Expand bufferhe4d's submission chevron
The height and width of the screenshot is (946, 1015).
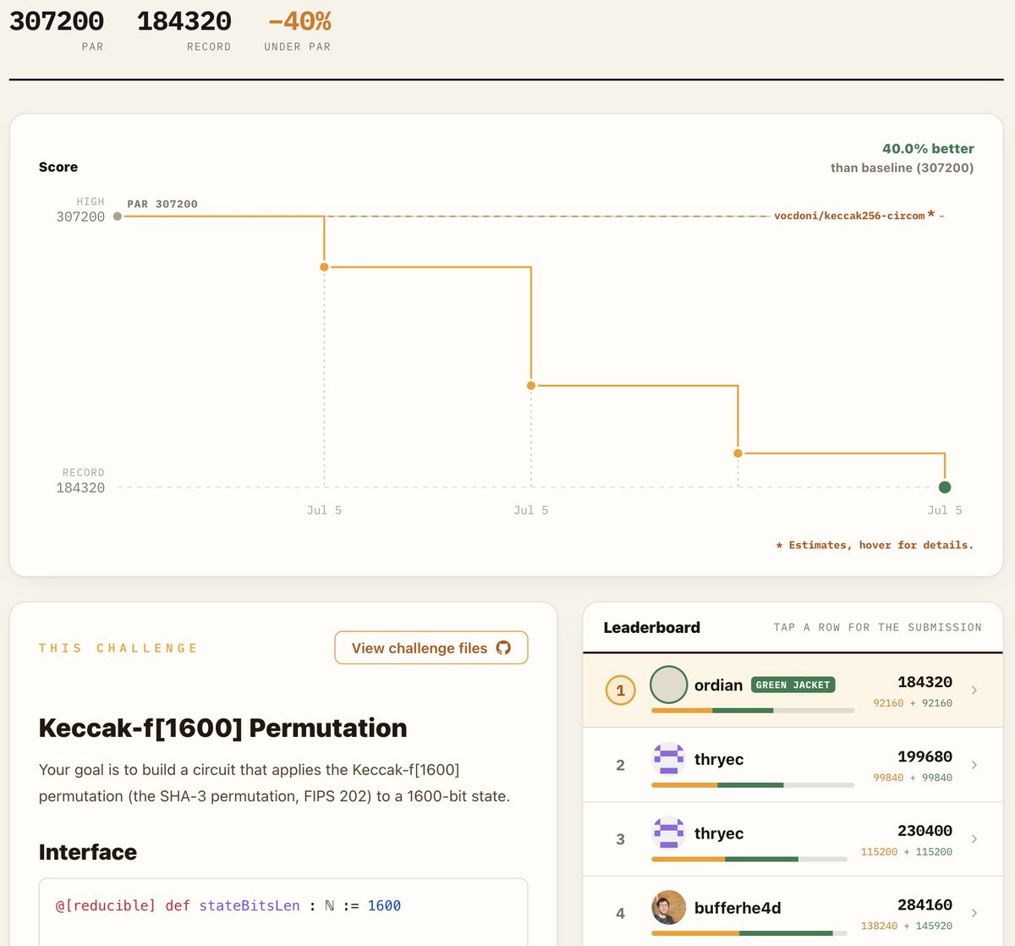point(974,913)
